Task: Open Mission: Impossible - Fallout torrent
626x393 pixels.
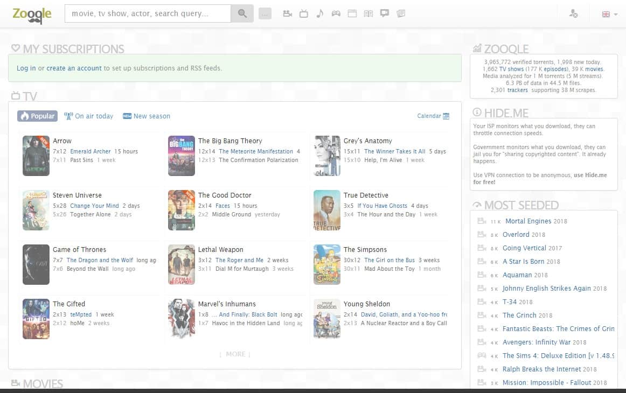Action: [554, 383]
